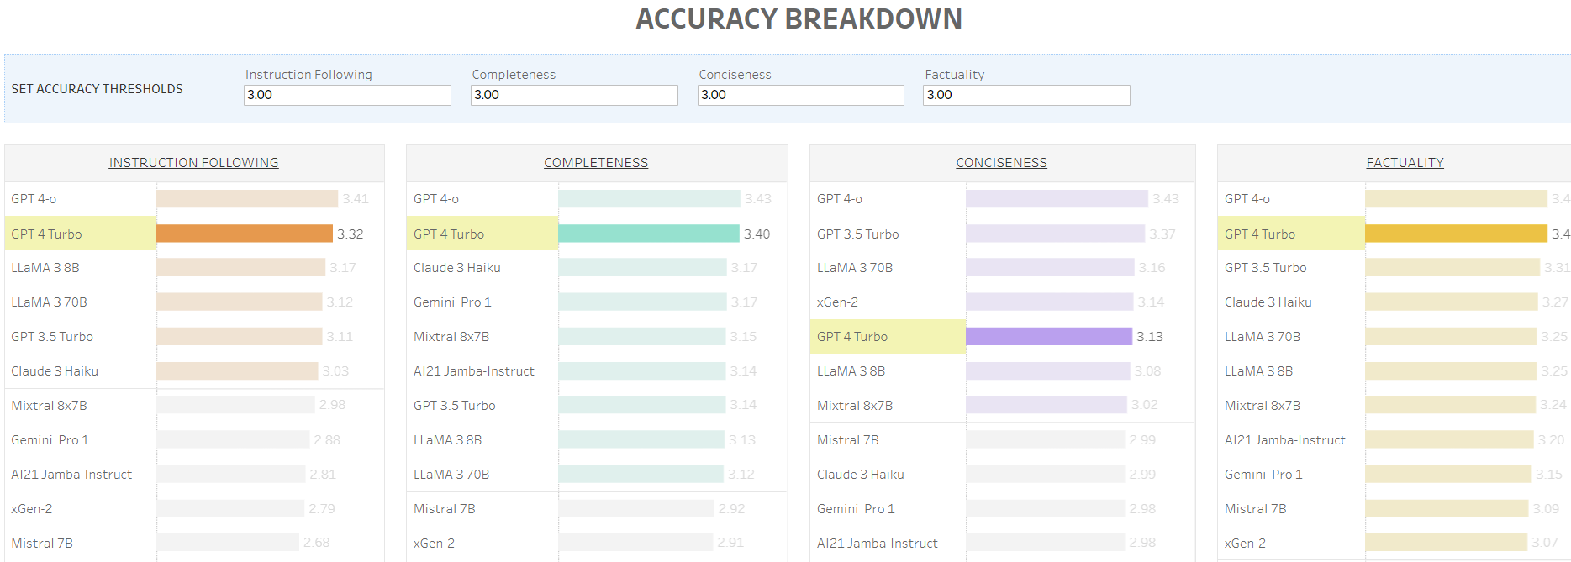Click AI21 Jamba-Instruct in Conciseness list
This screenshot has height=562, width=1571.
coord(878,544)
